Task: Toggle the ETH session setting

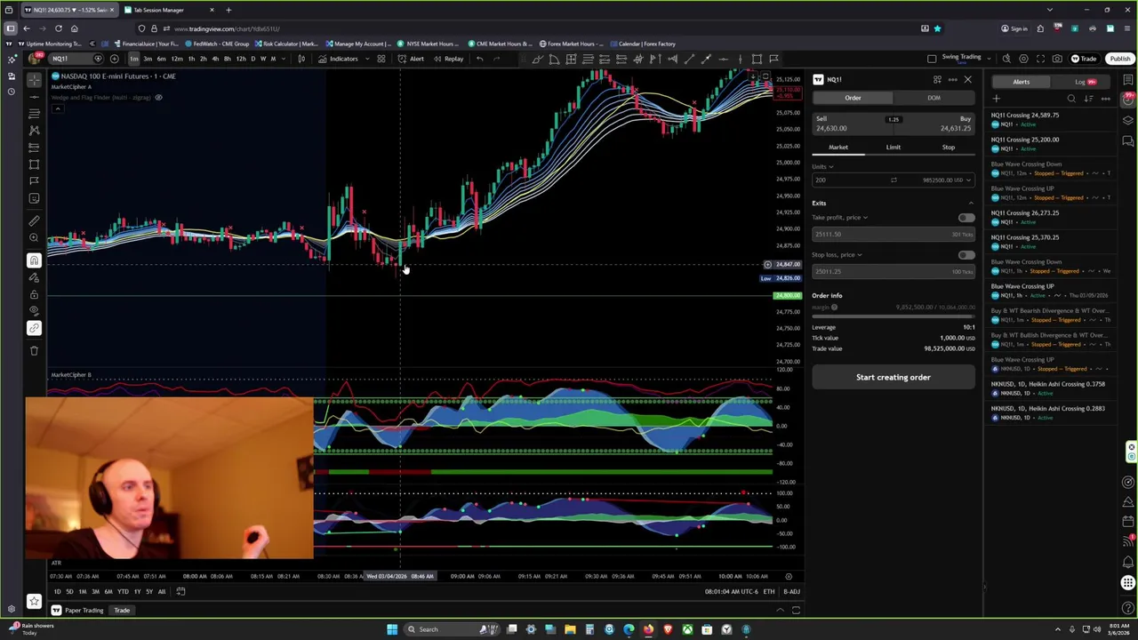Action: [768, 592]
